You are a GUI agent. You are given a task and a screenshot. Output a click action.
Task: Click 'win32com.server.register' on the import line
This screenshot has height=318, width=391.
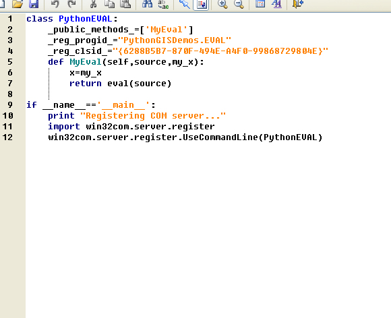pyautogui.click(x=150, y=127)
